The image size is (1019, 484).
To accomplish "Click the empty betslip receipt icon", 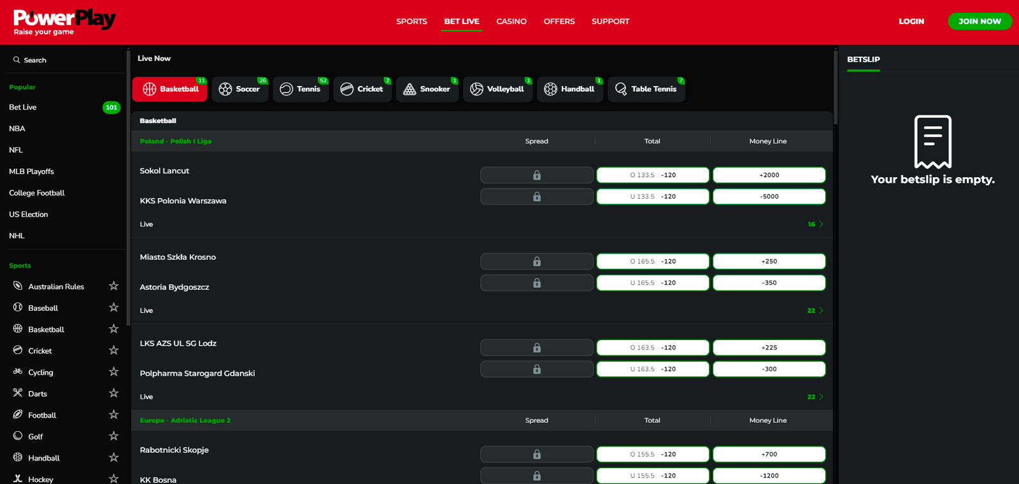I will 932,141.
